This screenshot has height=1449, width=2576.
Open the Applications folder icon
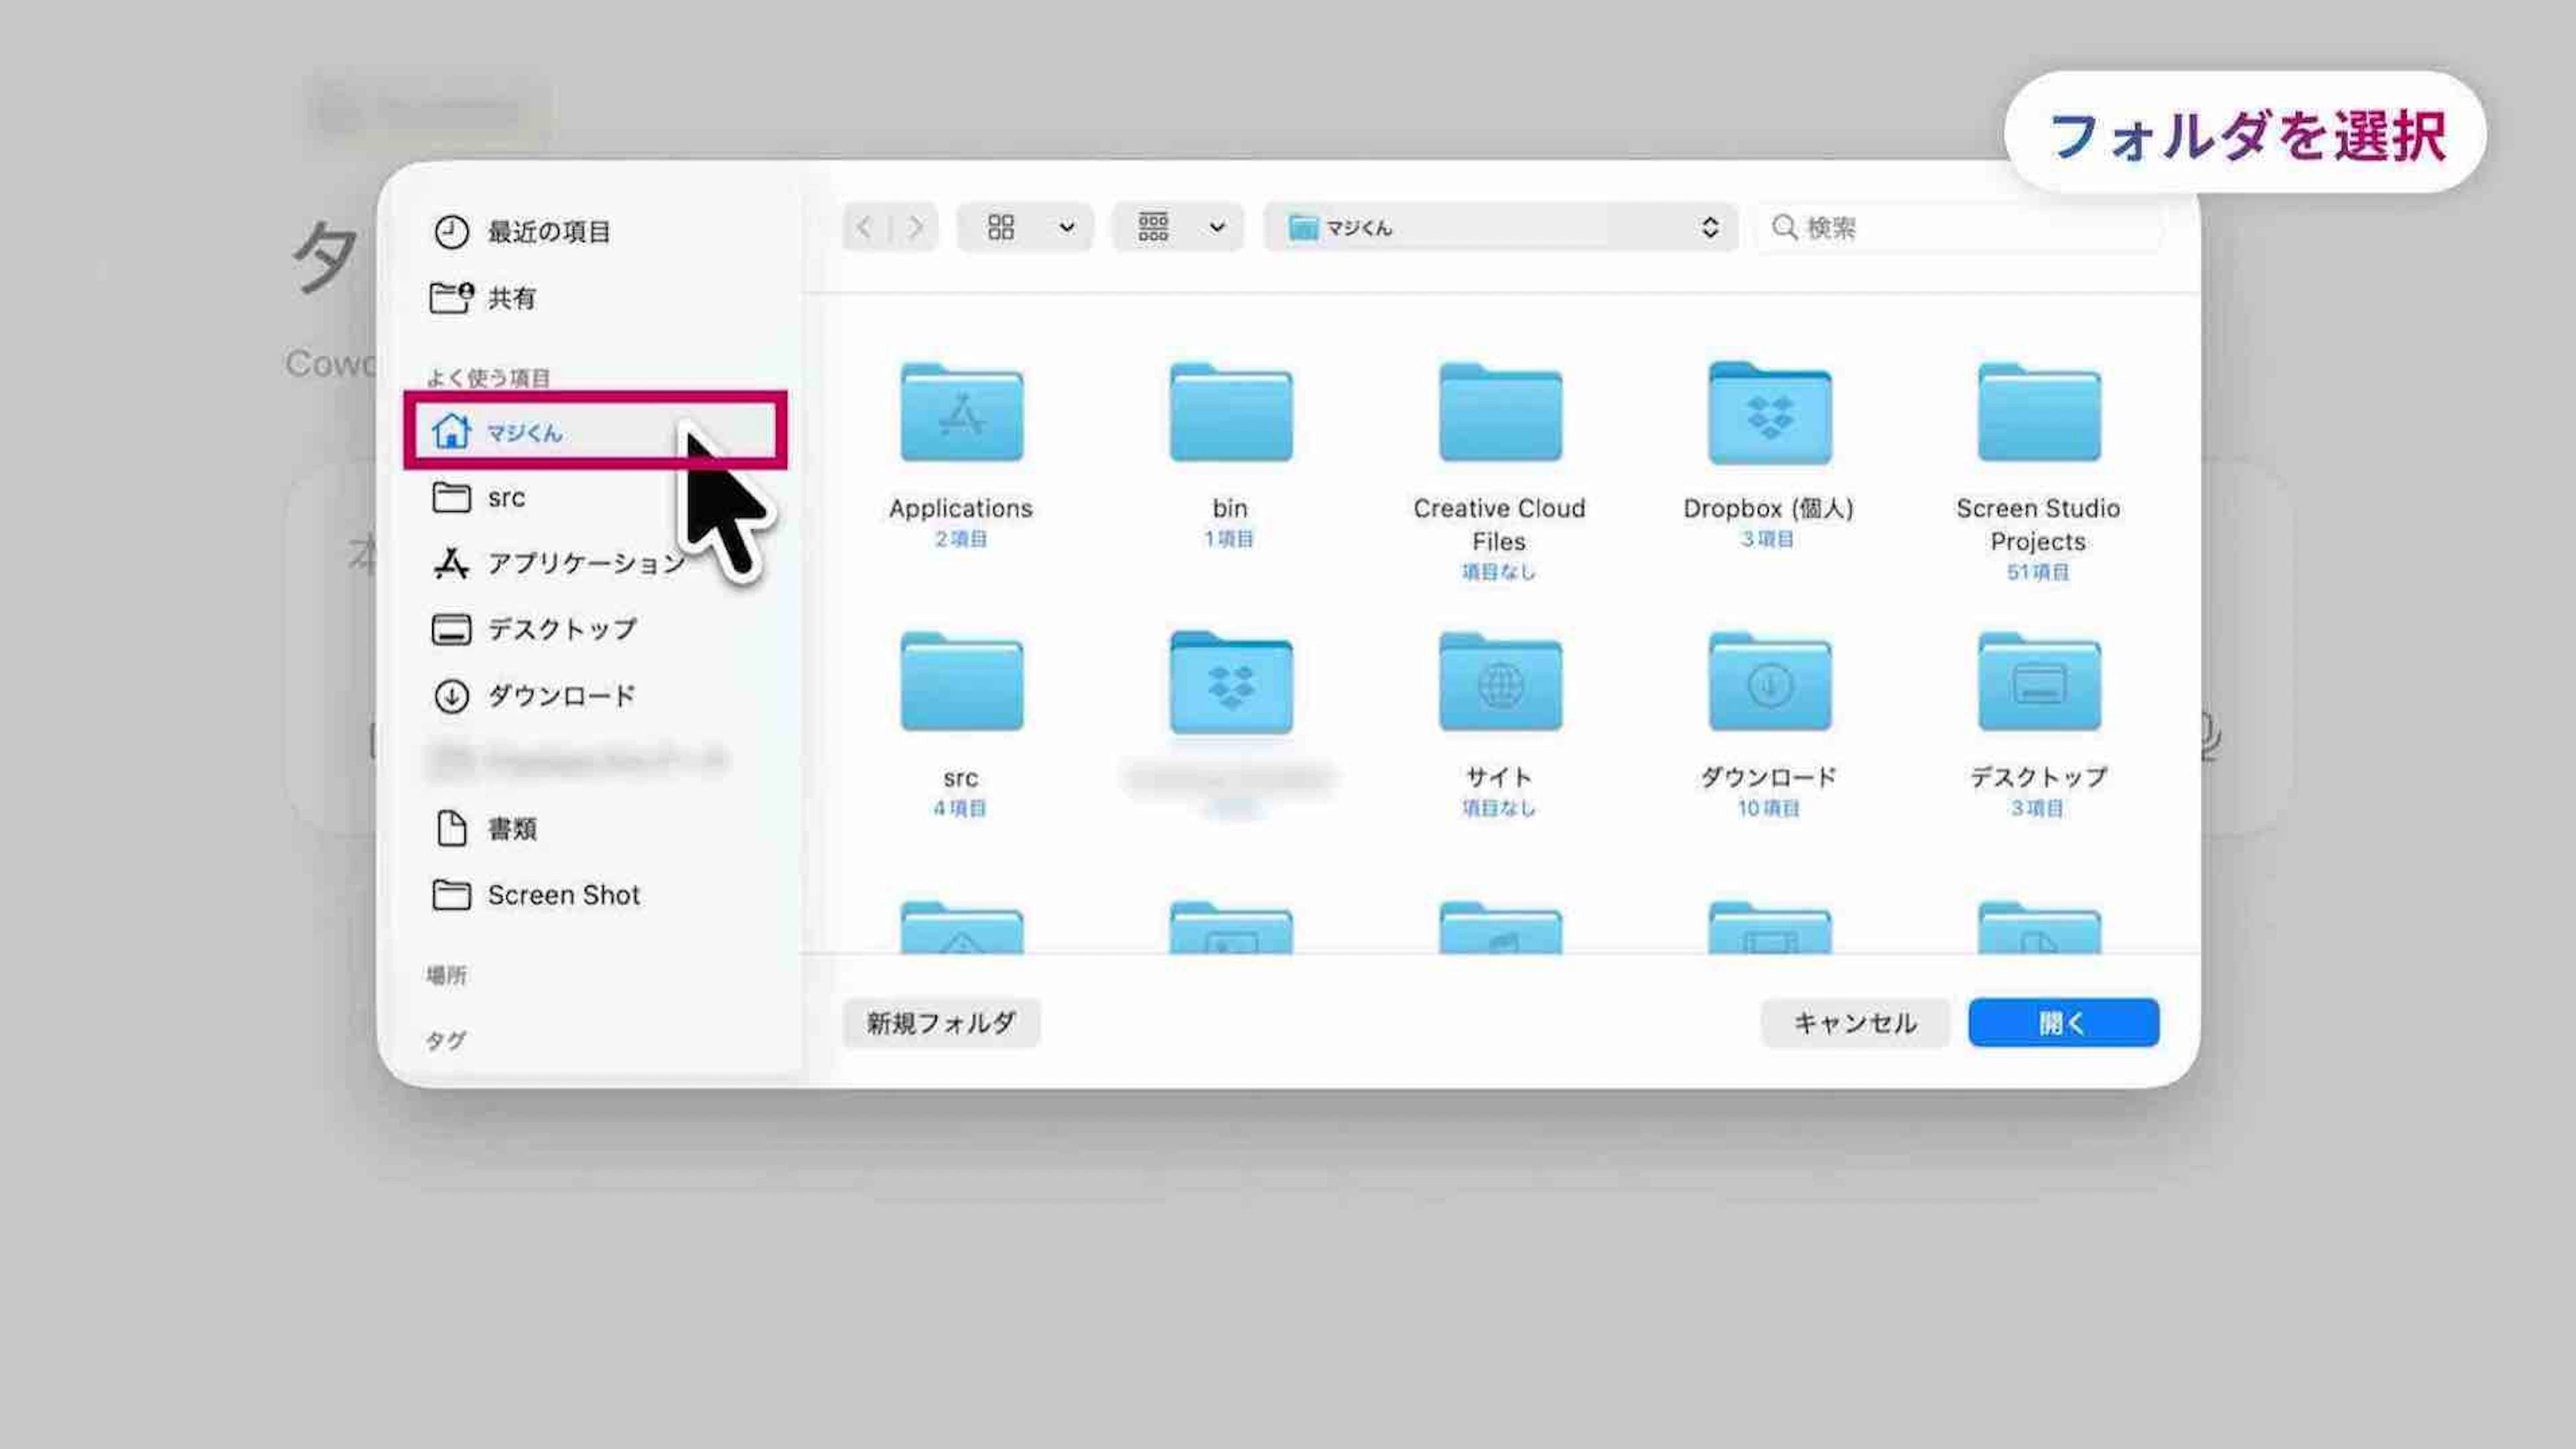point(961,413)
